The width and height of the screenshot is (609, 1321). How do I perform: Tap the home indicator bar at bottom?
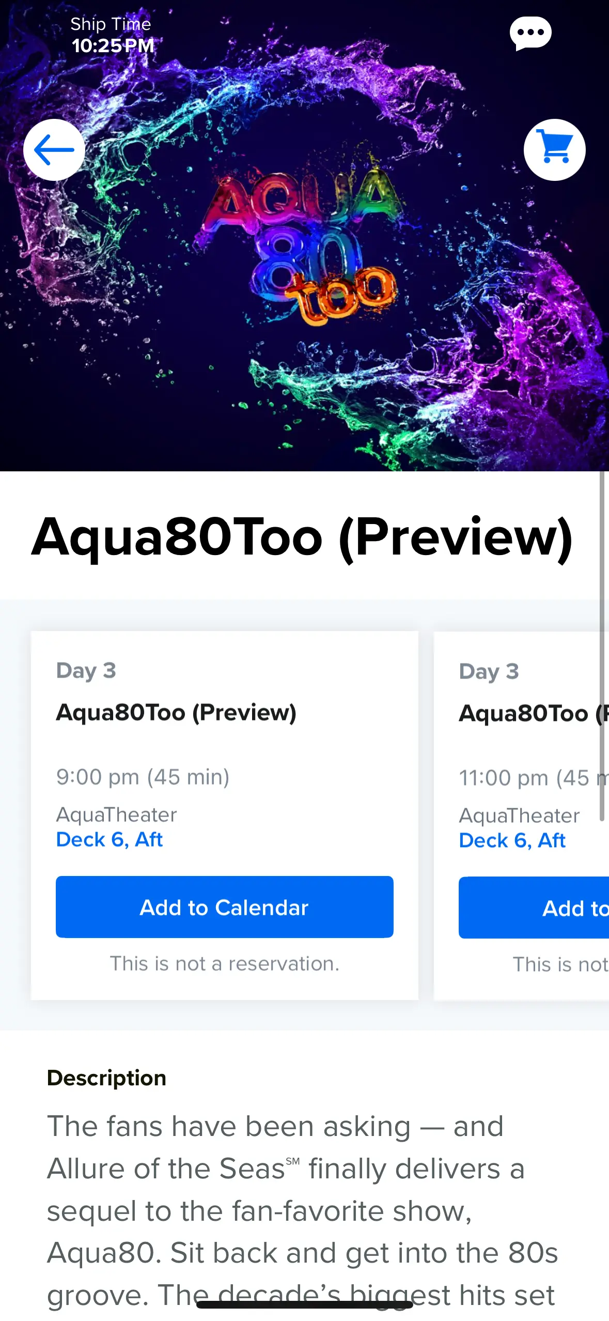(x=305, y=1305)
